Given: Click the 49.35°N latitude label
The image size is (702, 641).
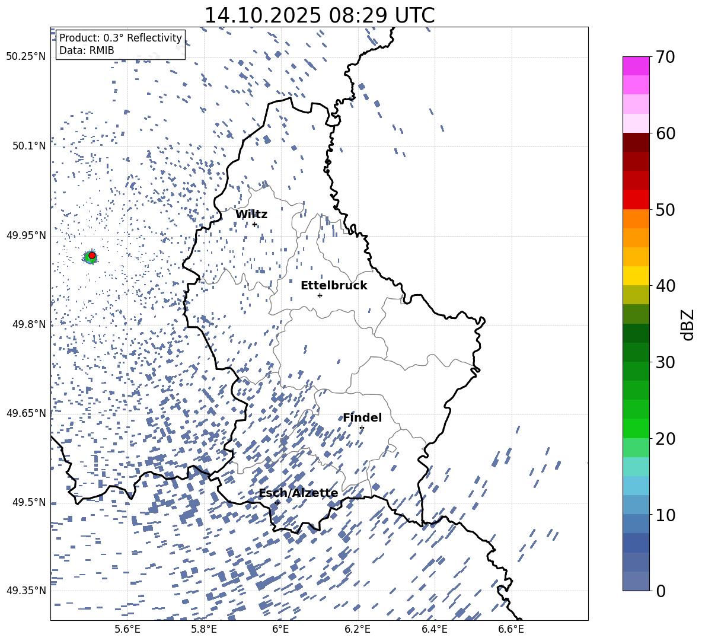Looking at the screenshot, I should [26, 591].
